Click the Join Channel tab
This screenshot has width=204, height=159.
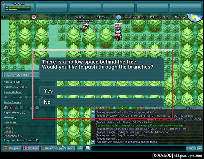100,108
